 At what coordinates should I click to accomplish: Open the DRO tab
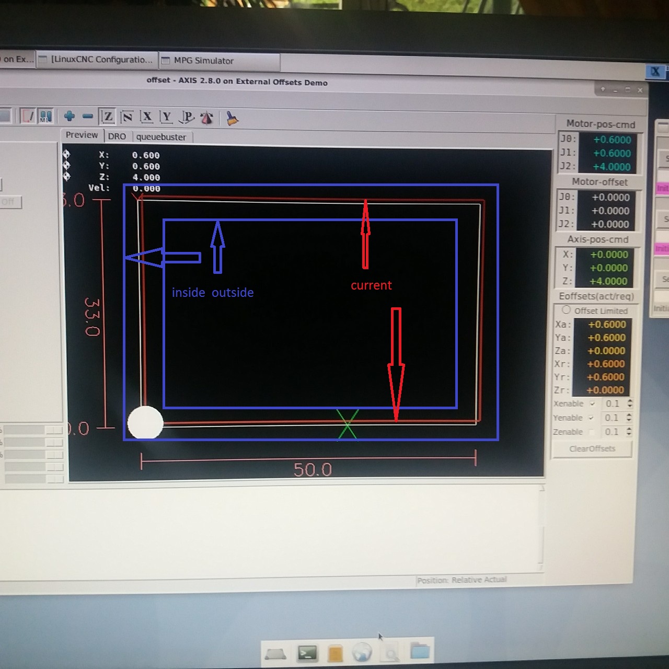click(117, 136)
